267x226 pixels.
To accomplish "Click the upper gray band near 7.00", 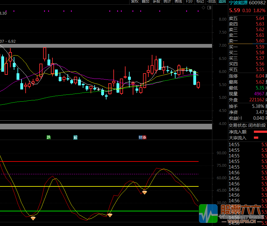I will (106, 46).
